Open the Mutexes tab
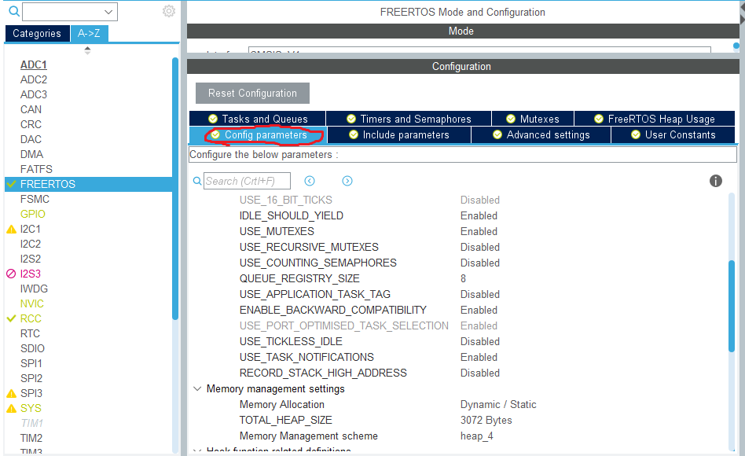This screenshot has height=456, width=745. coord(533,119)
